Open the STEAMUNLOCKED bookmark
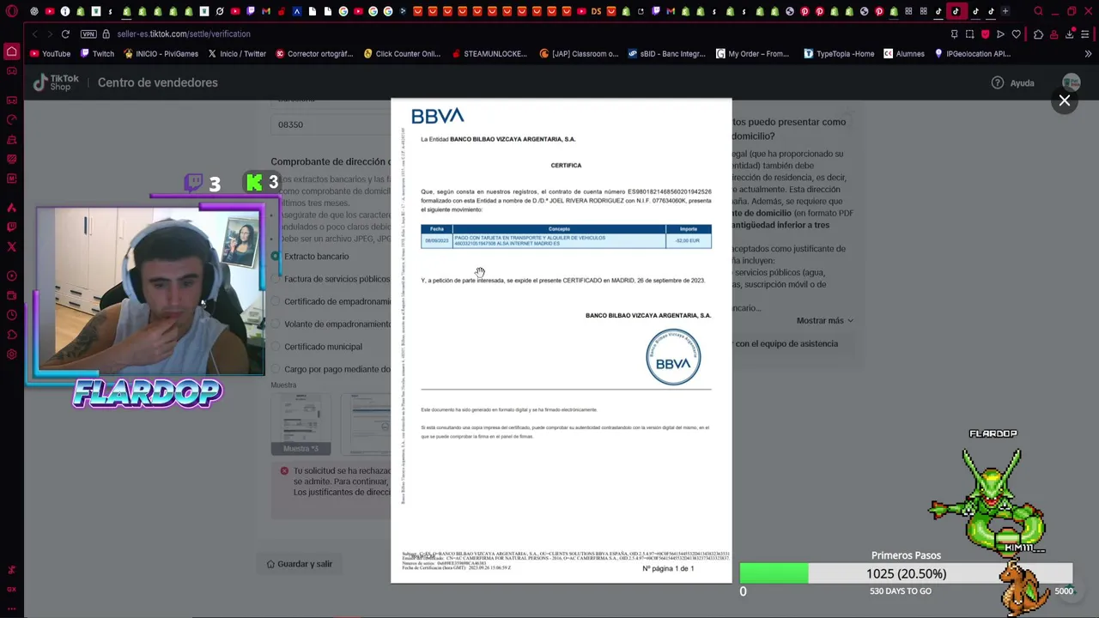Viewport: 1099px width, 618px height. click(489, 53)
